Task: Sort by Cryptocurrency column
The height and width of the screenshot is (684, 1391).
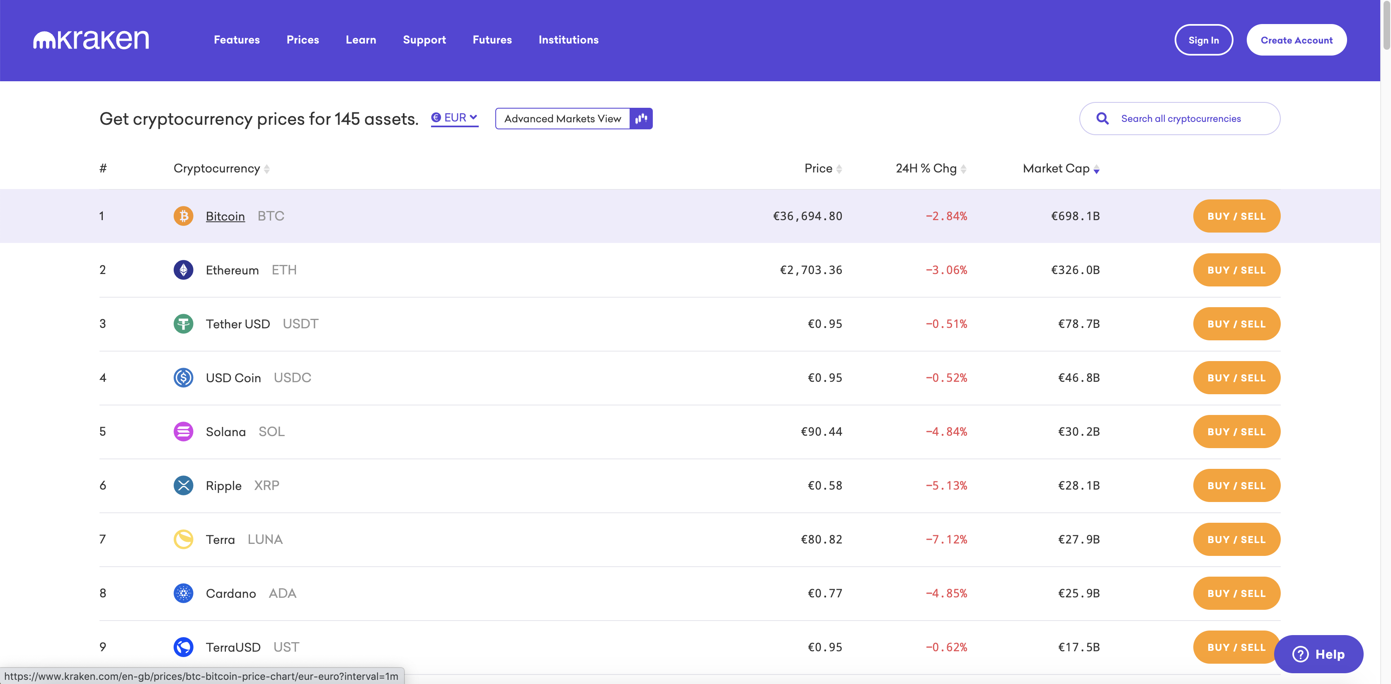Action: 221,168
